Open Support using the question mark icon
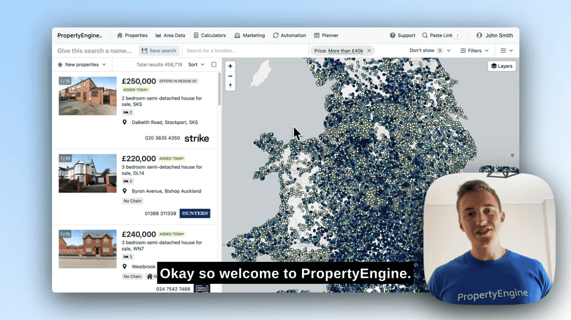Image resolution: width=571 pixels, height=320 pixels. coord(393,35)
